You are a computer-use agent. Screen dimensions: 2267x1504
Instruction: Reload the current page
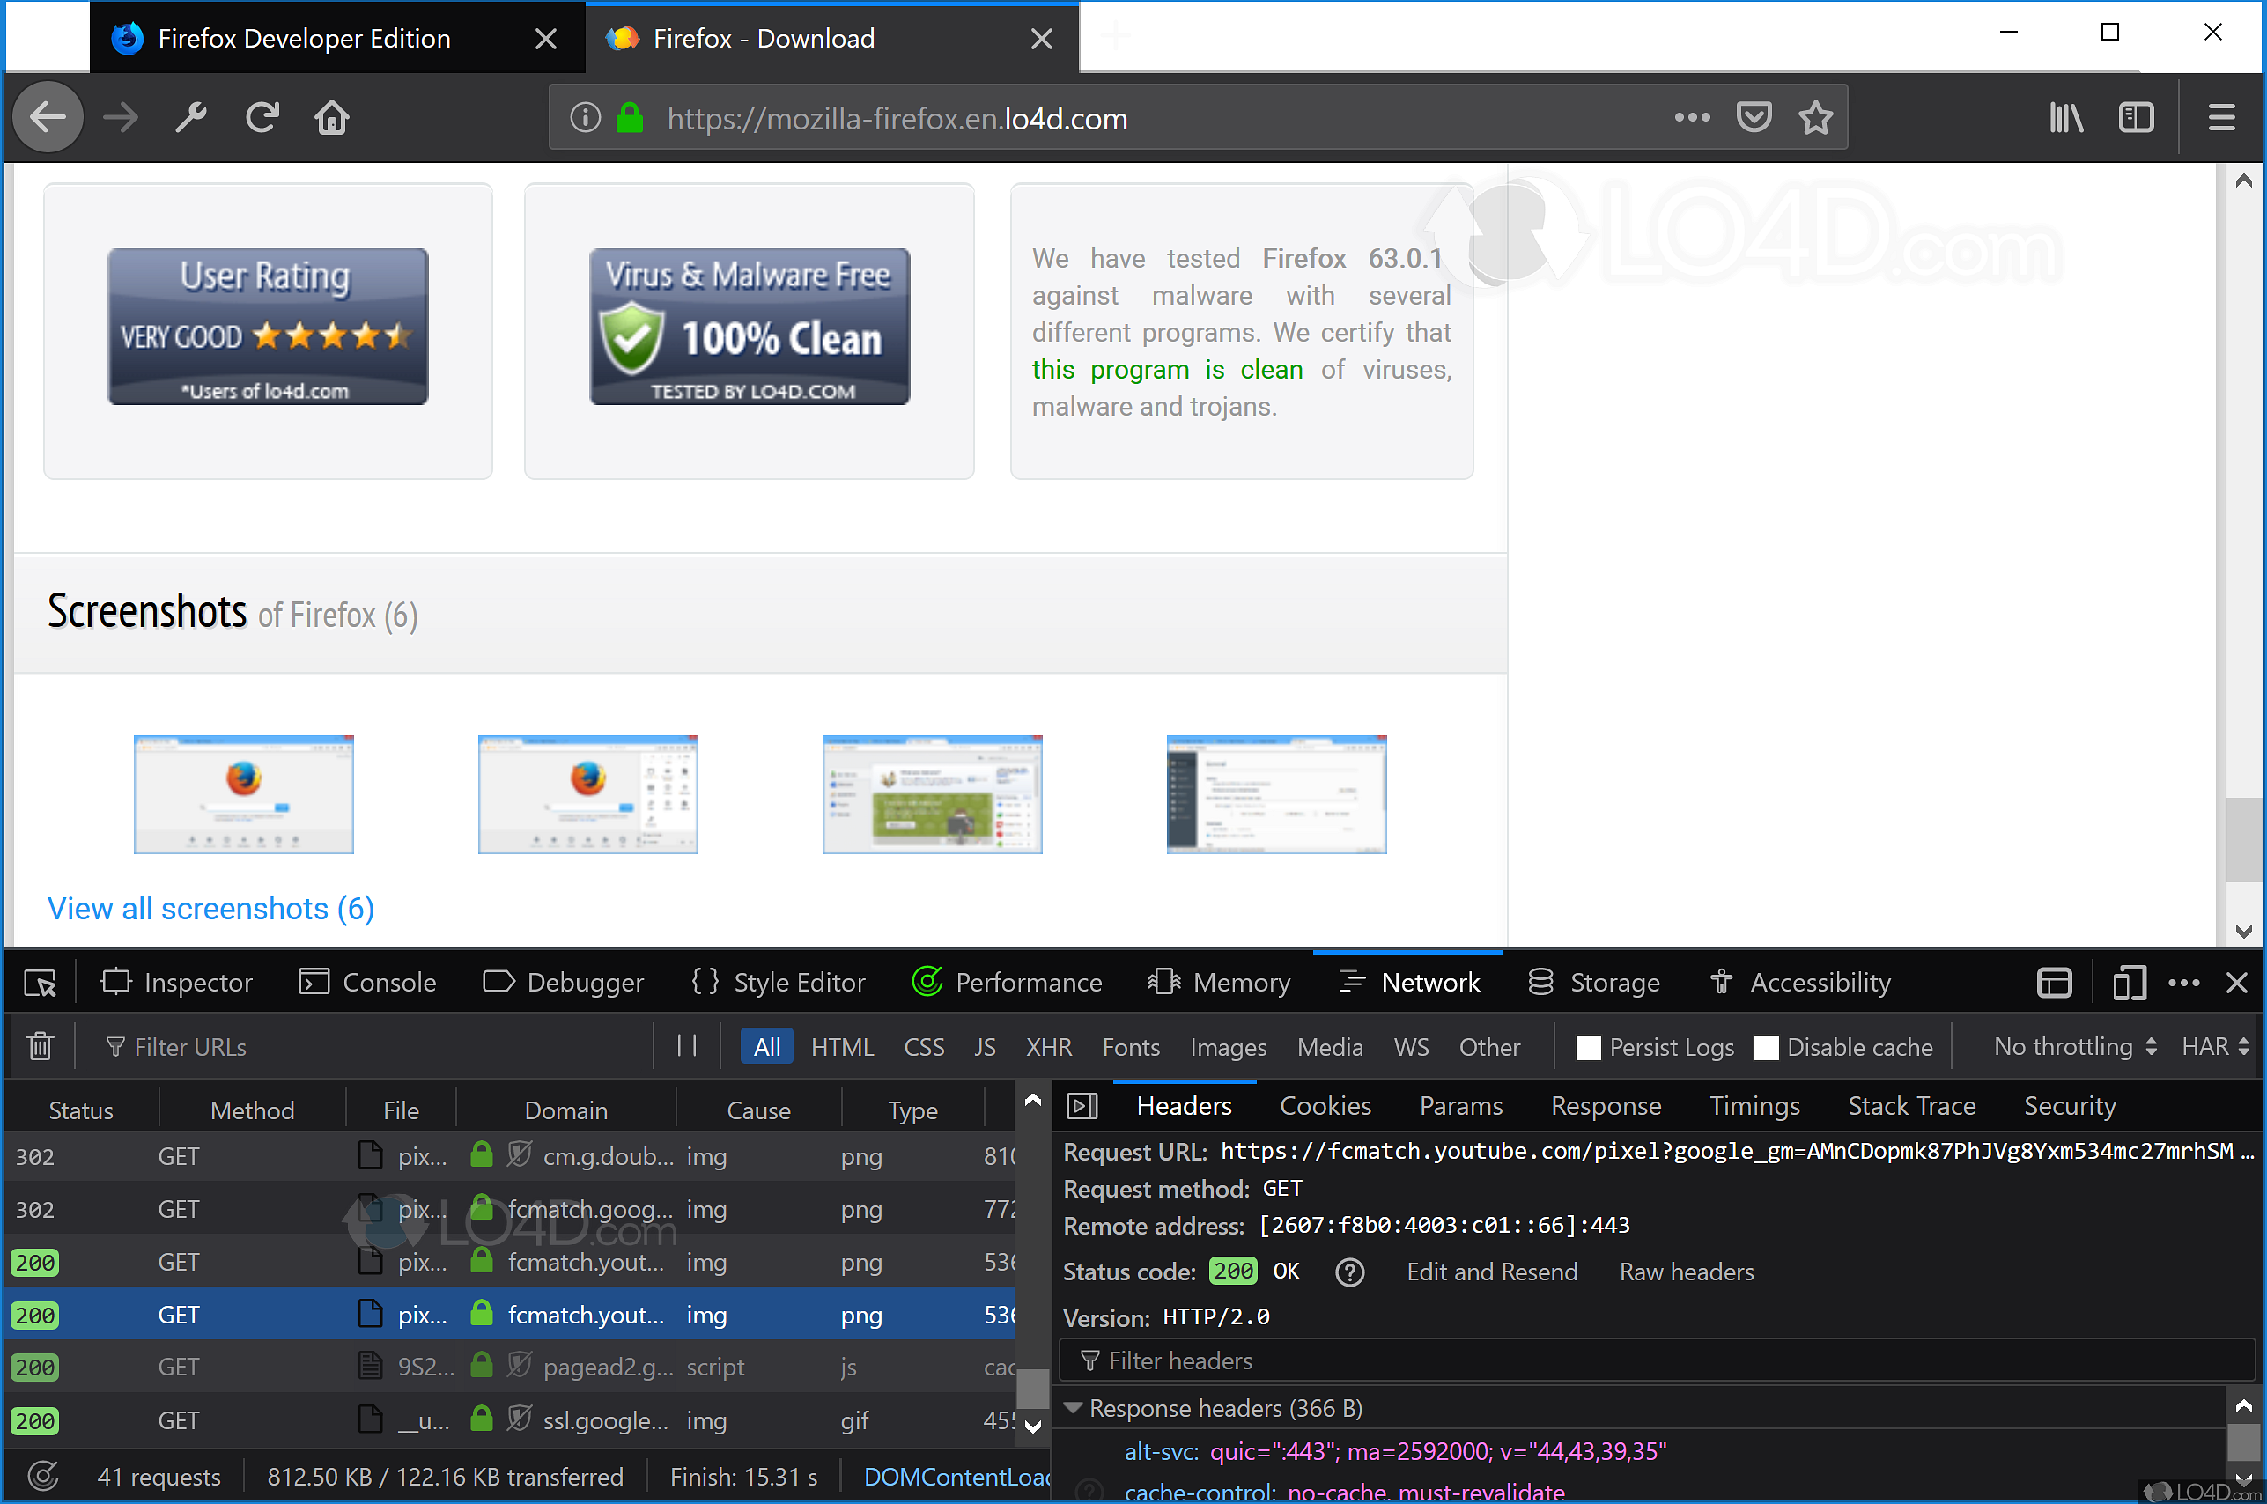[x=262, y=118]
